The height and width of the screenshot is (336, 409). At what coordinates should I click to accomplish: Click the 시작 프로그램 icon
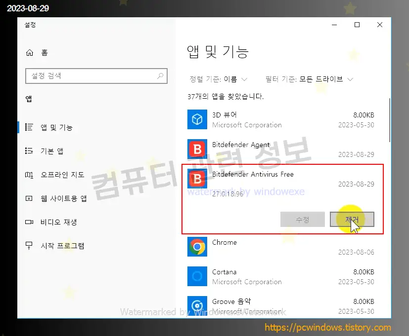click(29, 245)
